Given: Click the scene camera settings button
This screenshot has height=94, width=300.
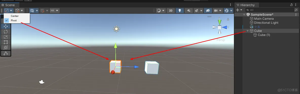Looking at the screenshot, I should pos(216,11).
